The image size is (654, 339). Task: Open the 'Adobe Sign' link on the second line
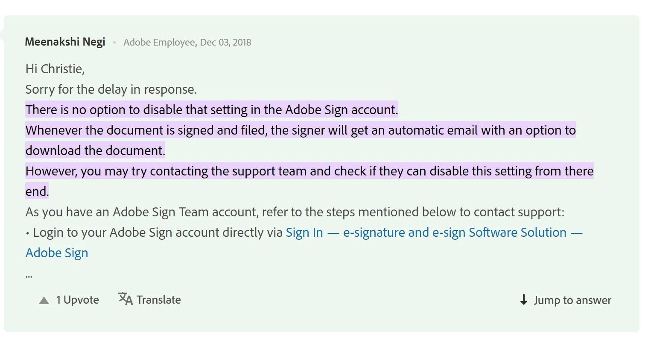57,253
